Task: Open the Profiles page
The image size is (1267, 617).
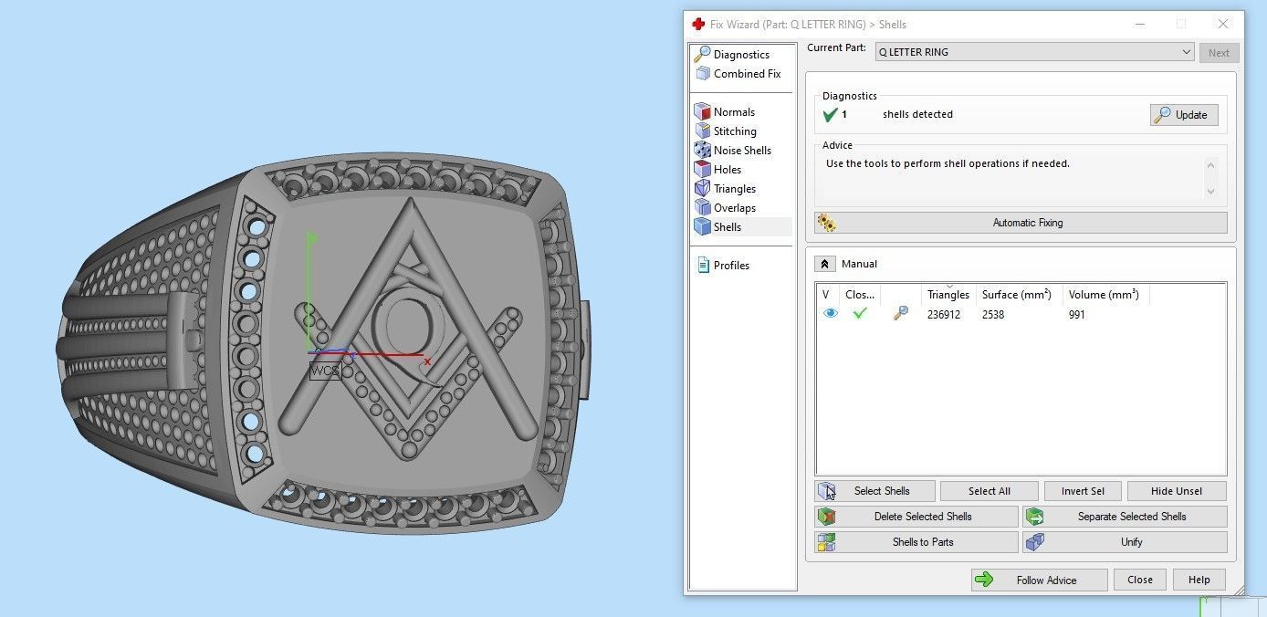Action: point(731,266)
